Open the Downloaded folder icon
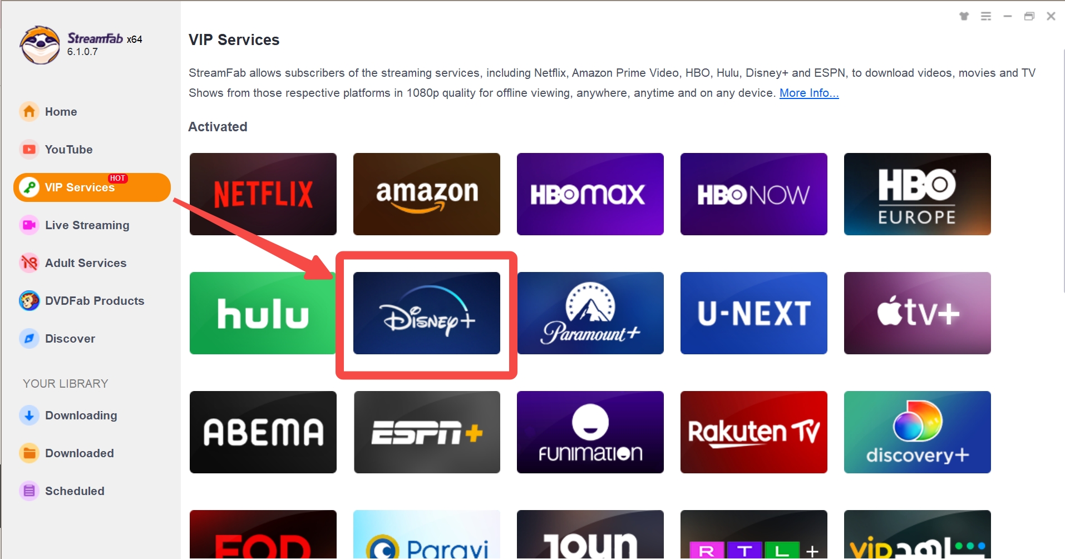The height and width of the screenshot is (559, 1065). 29,453
